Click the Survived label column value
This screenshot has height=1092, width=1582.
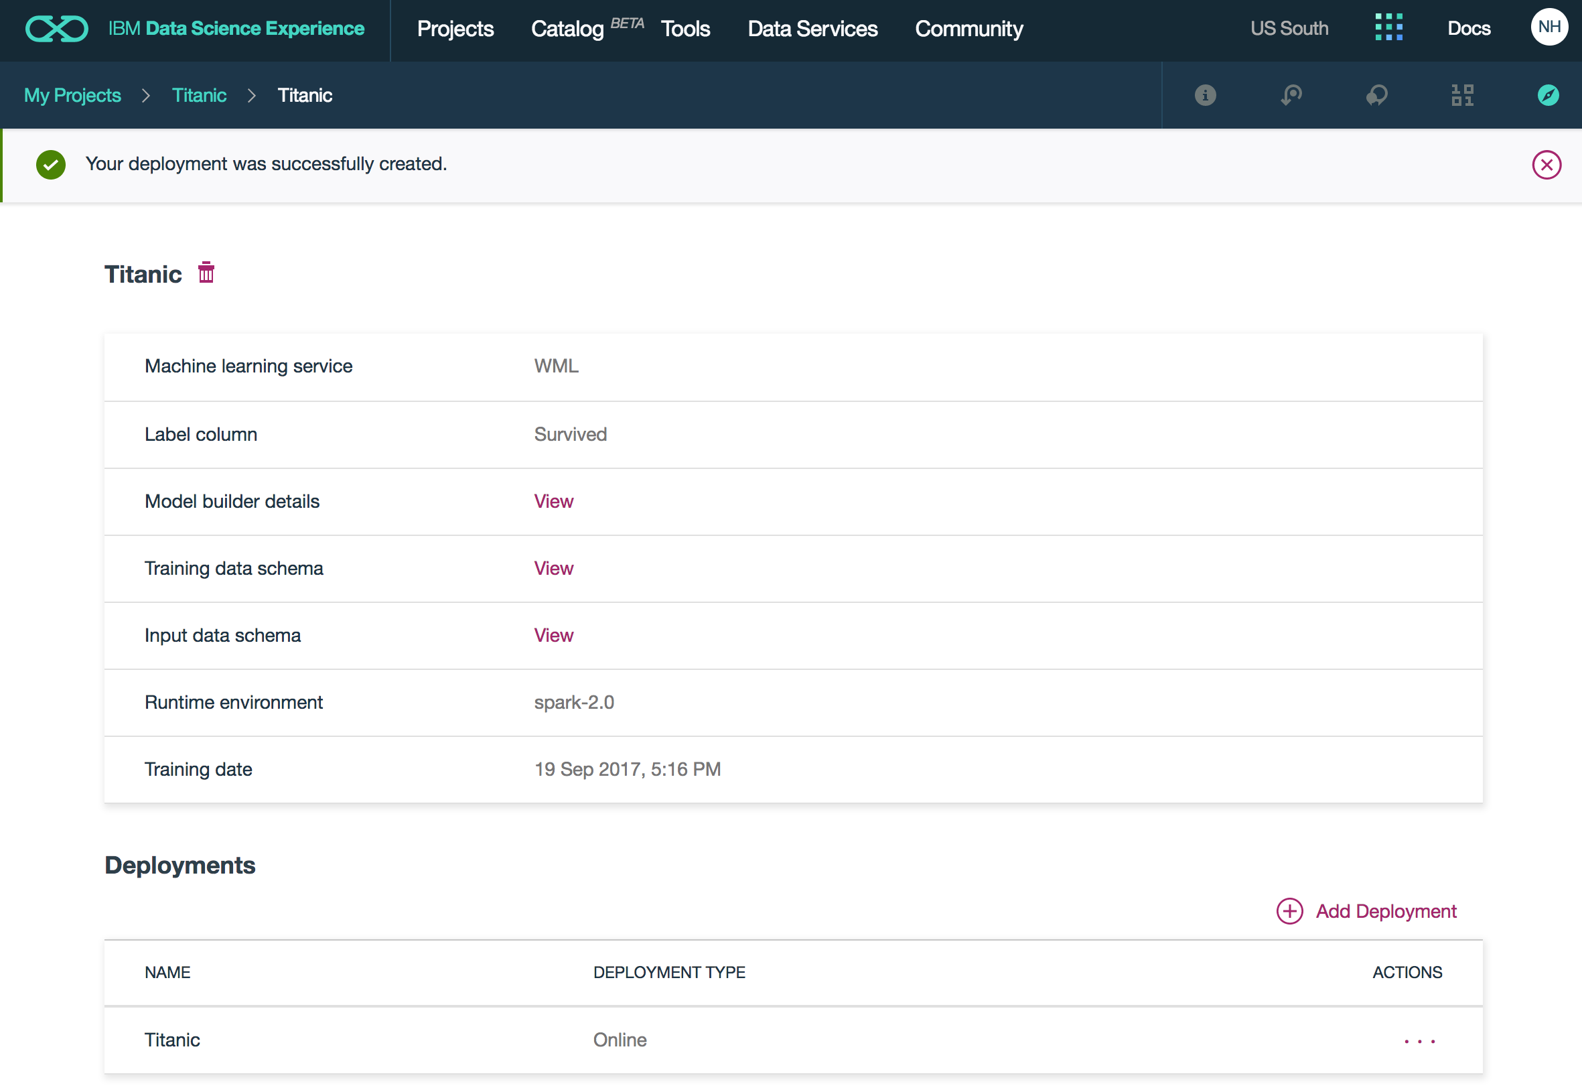point(570,435)
